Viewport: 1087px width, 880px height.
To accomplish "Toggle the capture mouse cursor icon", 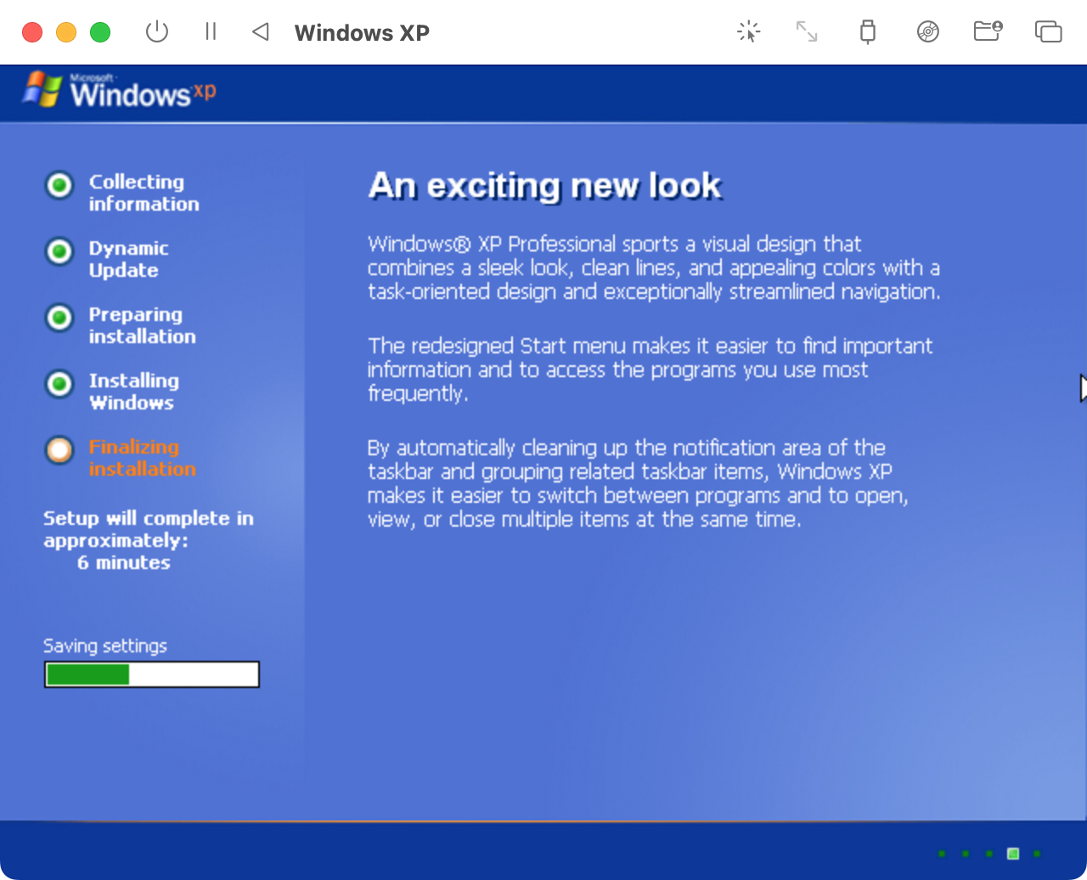I will pos(748,32).
